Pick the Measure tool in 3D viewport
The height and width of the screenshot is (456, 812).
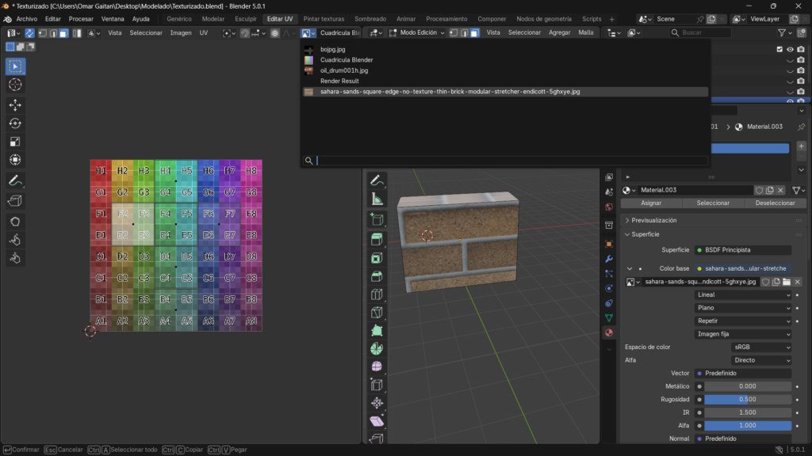[377, 199]
